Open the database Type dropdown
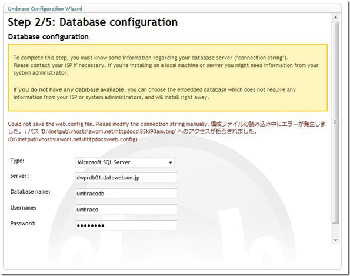Screen dimensions: 350x276 click(x=125, y=162)
